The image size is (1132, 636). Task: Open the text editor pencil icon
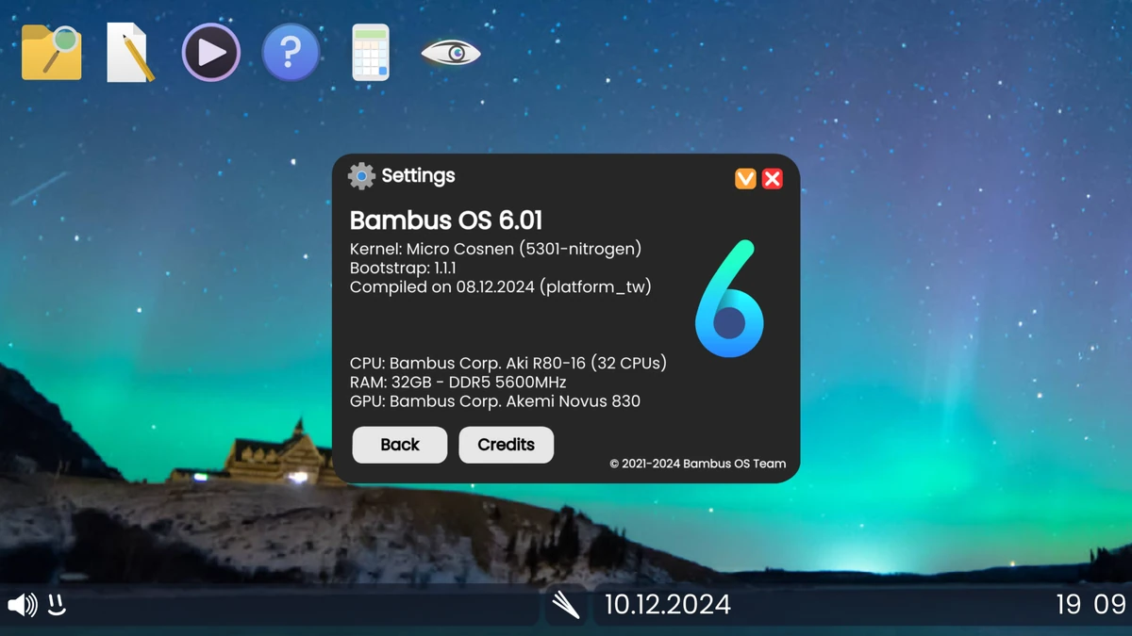coord(130,52)
